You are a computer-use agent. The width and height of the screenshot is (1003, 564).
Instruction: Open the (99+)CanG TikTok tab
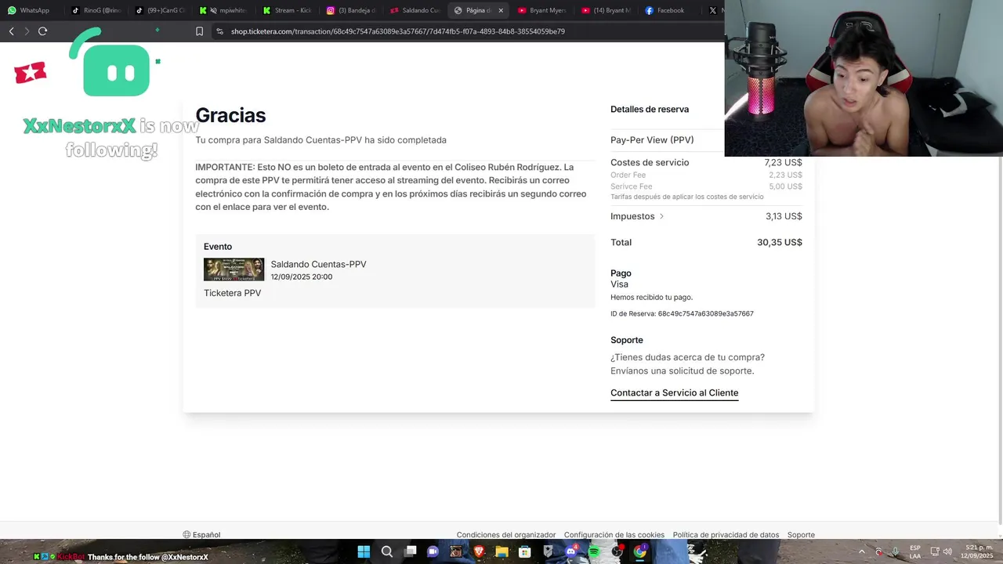[160, 10]
